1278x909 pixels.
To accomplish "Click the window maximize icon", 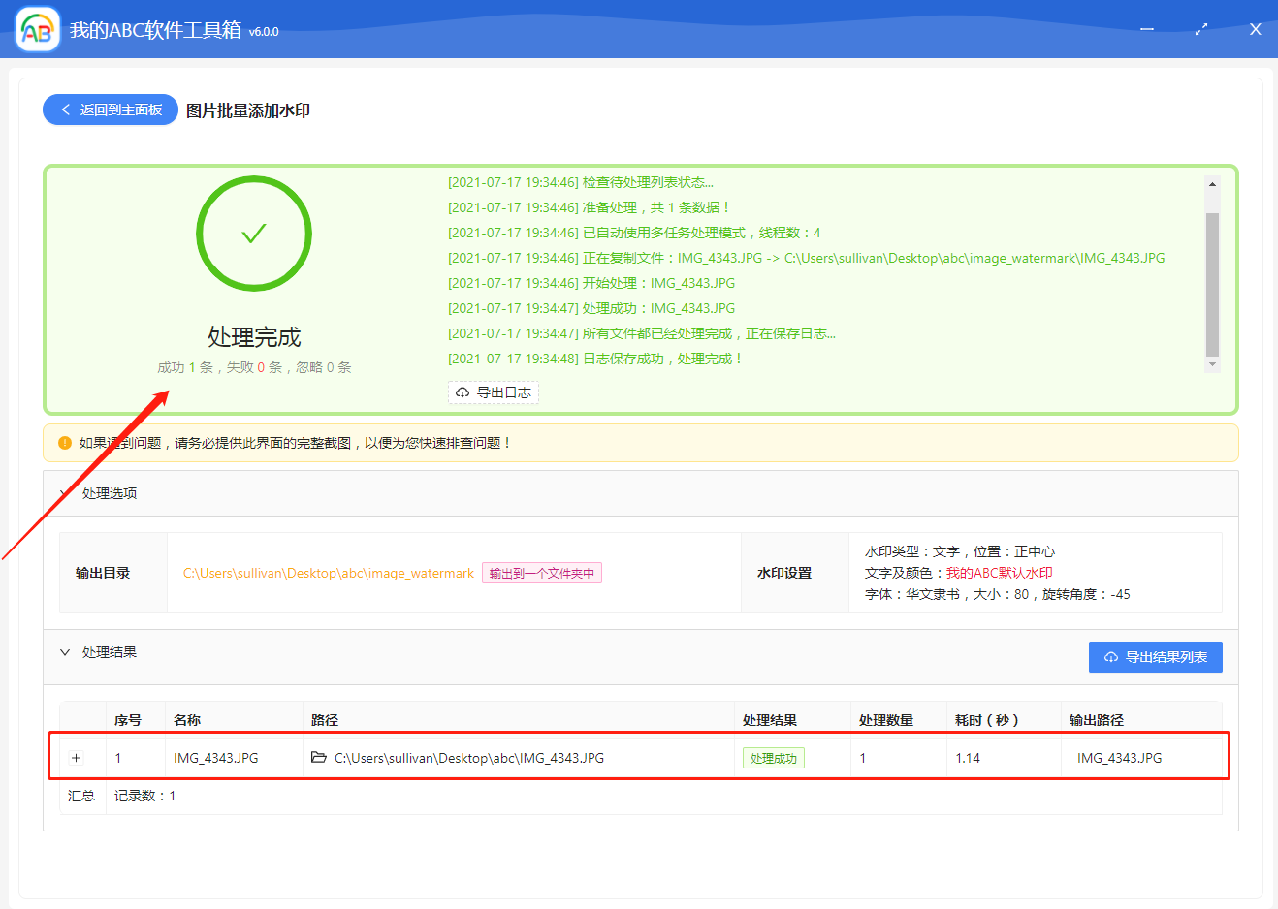I will [1200, 30].
